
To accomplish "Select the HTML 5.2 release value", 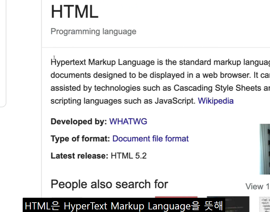I will tap(129, 156).
